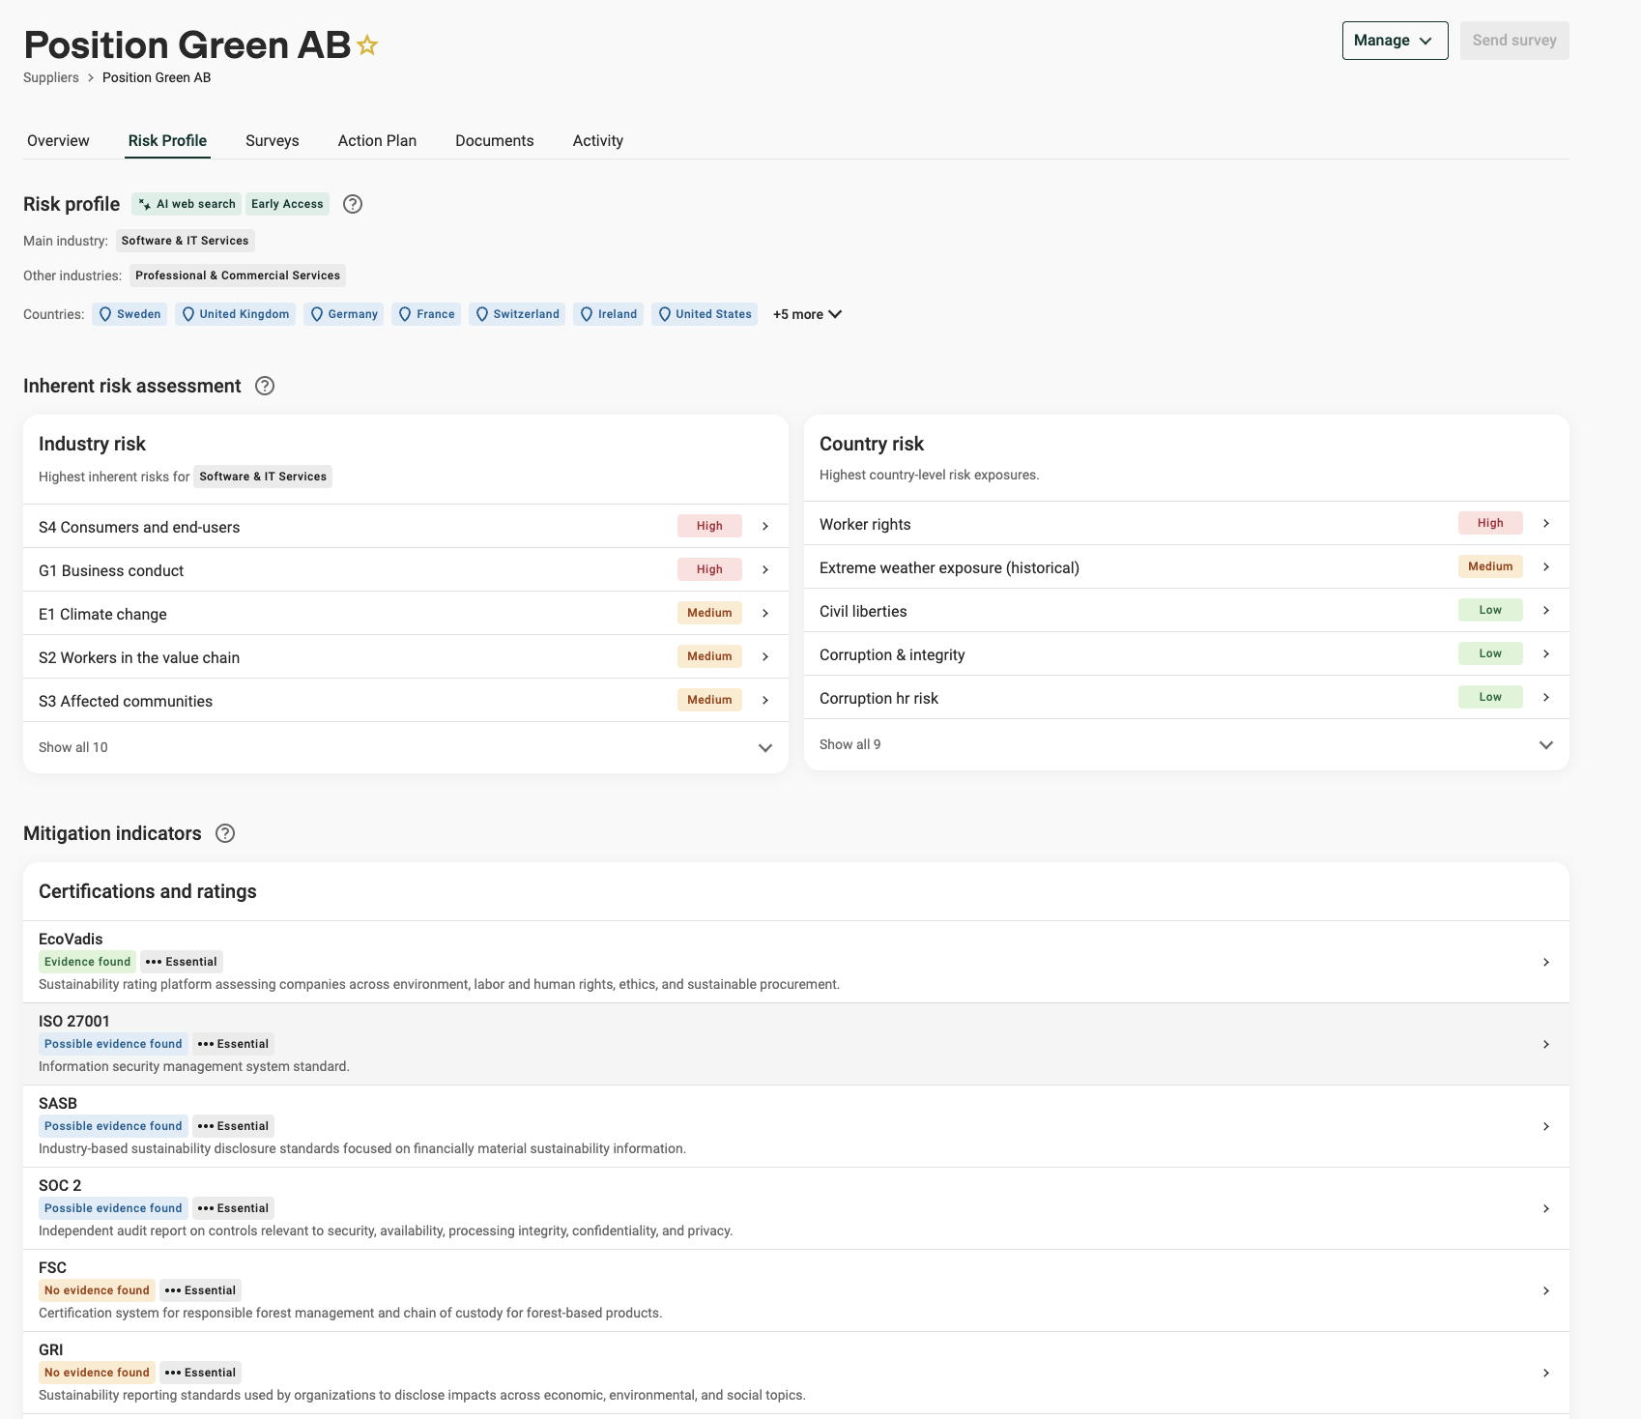
Task: Go to the Action Plan tab
Action: [377, 140]
